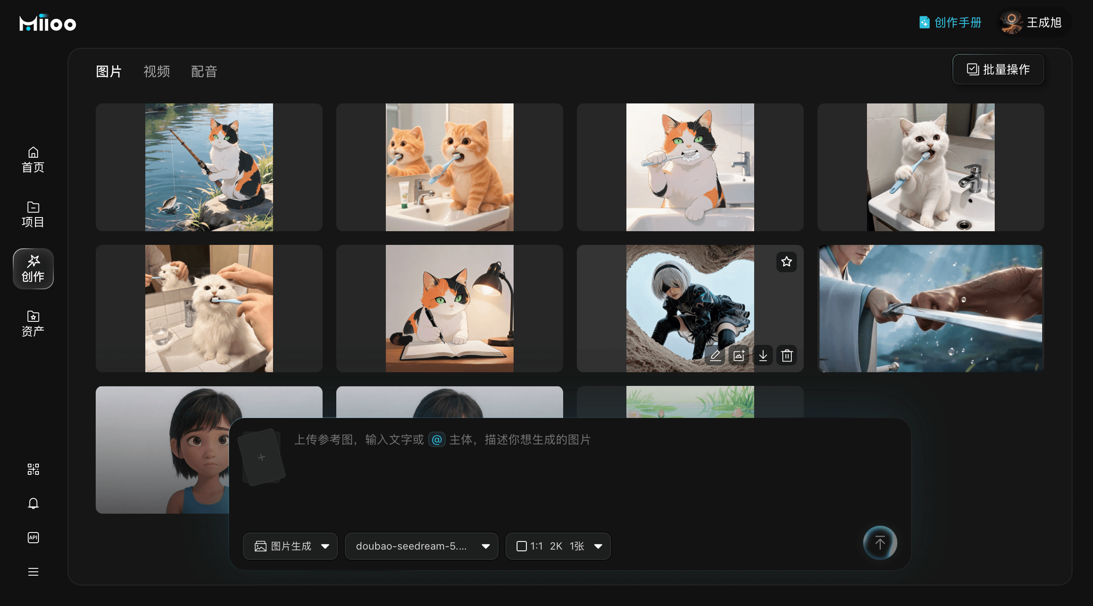Favorite the 2B image with star icon
Image resolution: width=1093 pixels, height=606 pixels.
click(x=787, y=262)
